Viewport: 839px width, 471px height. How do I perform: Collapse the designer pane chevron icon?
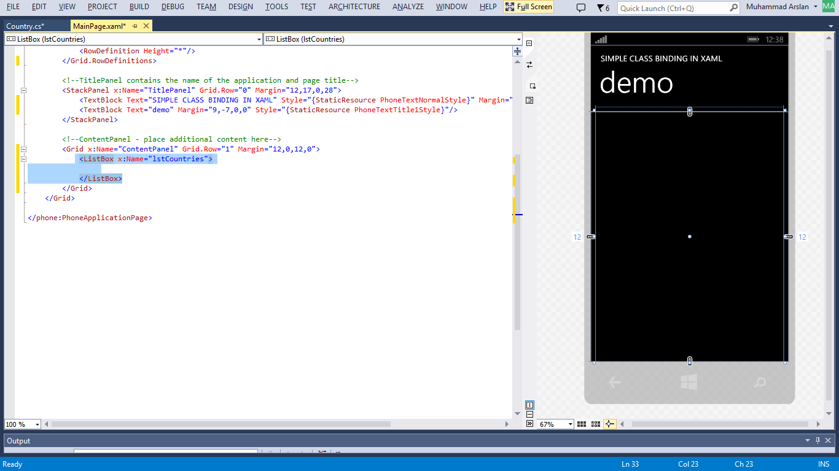click(529, 424)
